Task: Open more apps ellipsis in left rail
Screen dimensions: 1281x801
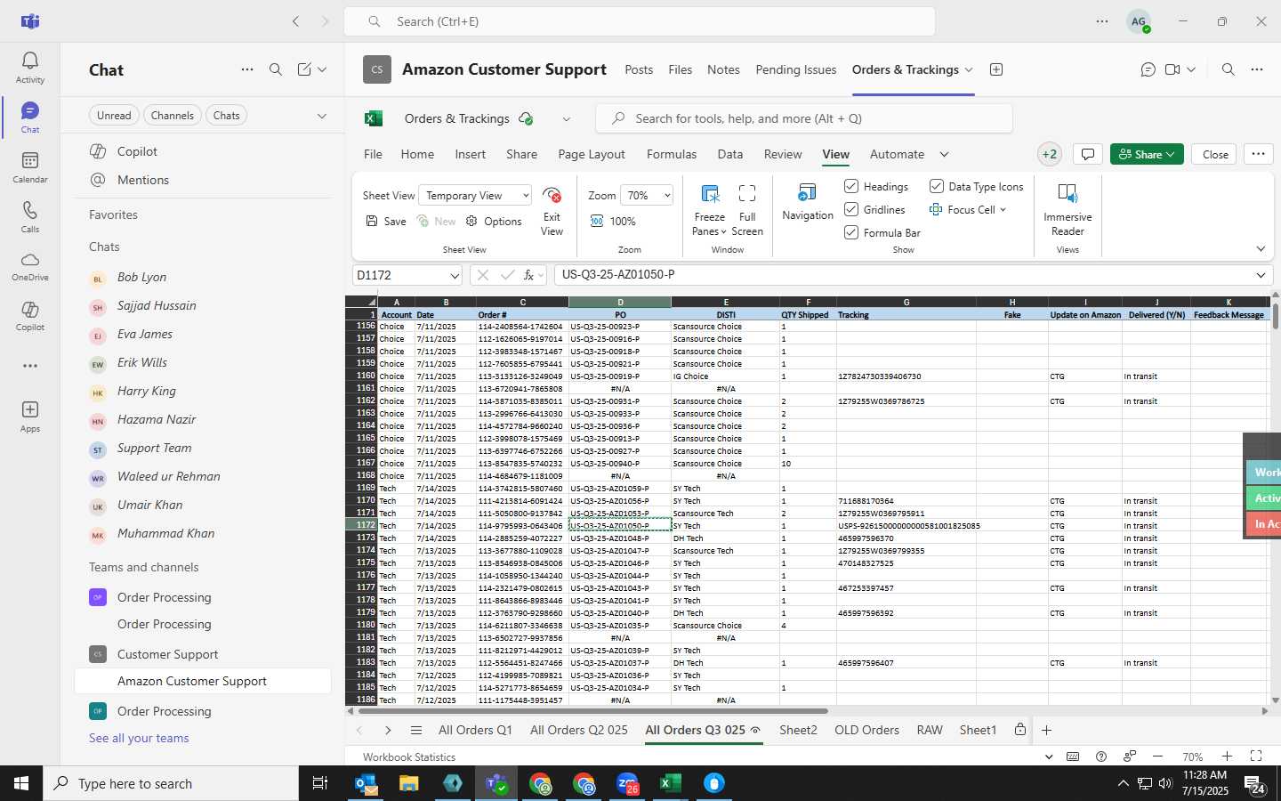Action: pyautogui.click(x=30, y=366)
